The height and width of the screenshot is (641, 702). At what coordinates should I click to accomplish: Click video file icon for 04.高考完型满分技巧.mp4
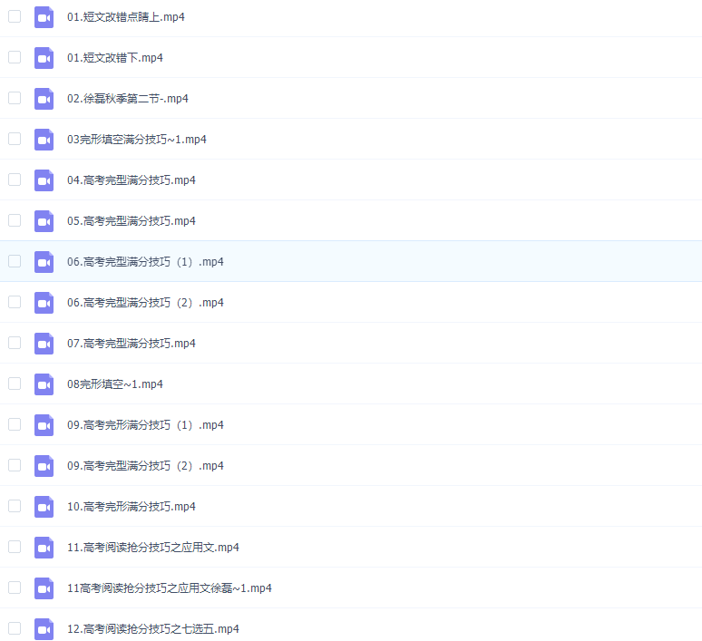(x=44, y=180)
